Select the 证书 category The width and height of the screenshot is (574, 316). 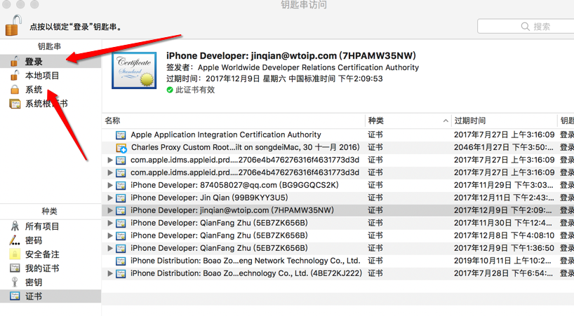pos(51,296)
